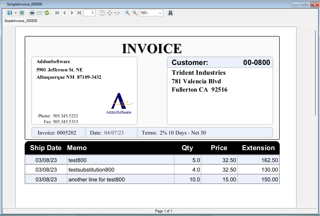Click the extension 162.50 cell
Screen dimensions: 320x216
259,160
